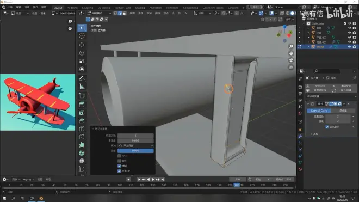The image size is (359, 202).
Task: Toggle Collection exclude checkbox in outliner
Action: coord(345,23)
